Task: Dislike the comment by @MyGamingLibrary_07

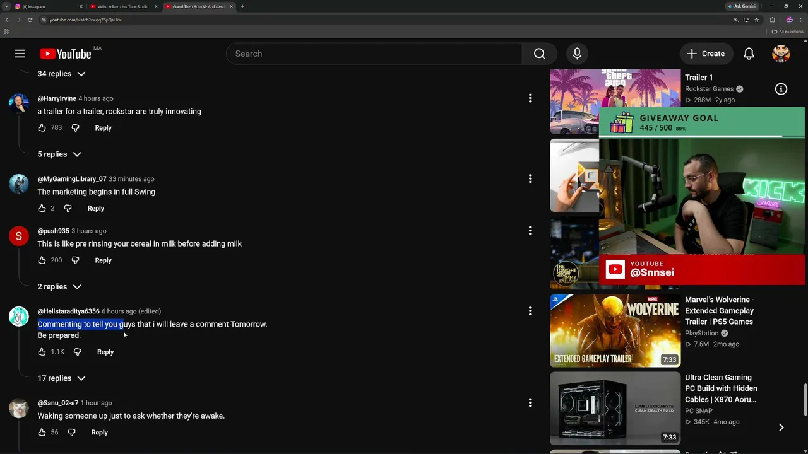Action: click(68, 209)
